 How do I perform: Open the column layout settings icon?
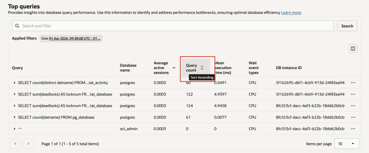coord(353,49)
